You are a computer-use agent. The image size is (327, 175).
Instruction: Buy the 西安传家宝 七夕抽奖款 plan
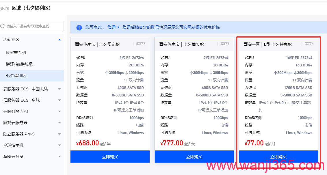click(x=194, y=157)
